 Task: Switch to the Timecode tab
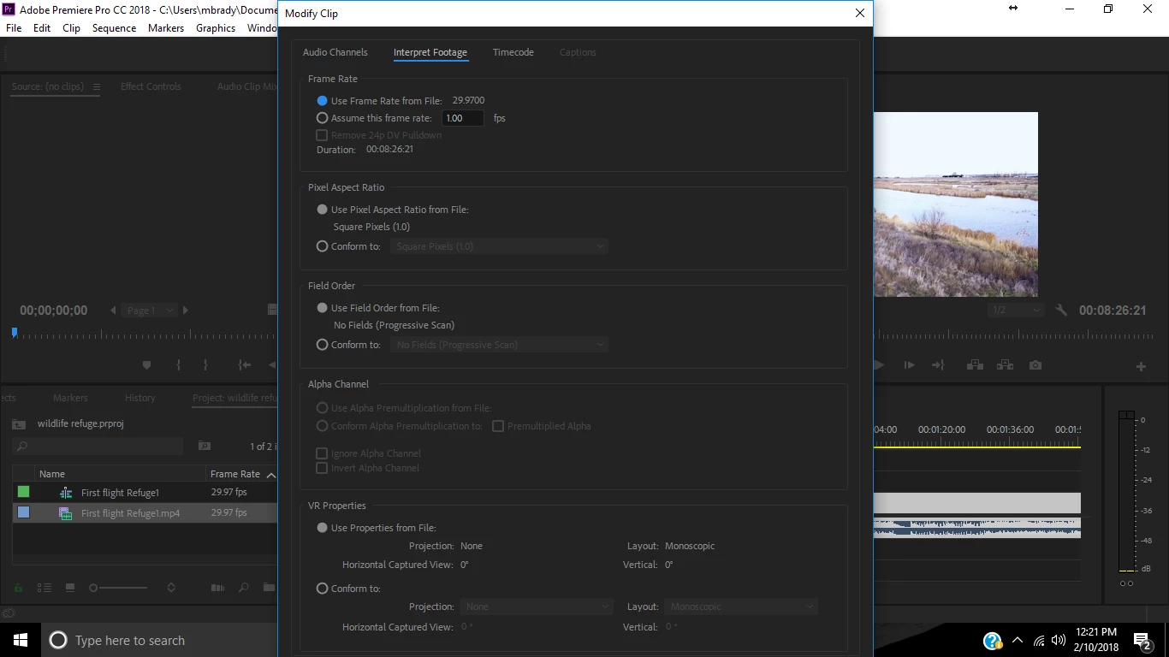coord(513,52)
